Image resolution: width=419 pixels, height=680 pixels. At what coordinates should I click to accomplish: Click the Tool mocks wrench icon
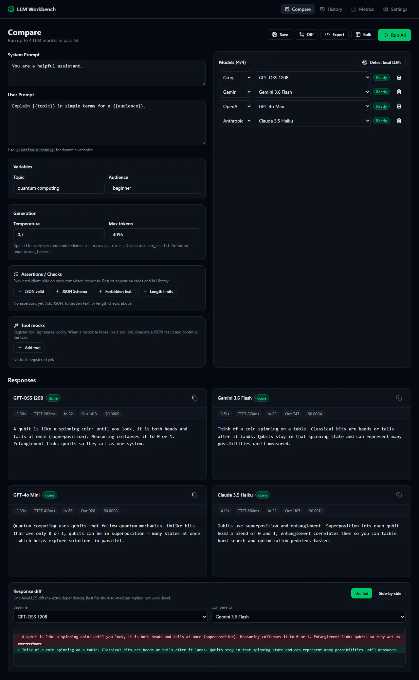pos(16,325)
